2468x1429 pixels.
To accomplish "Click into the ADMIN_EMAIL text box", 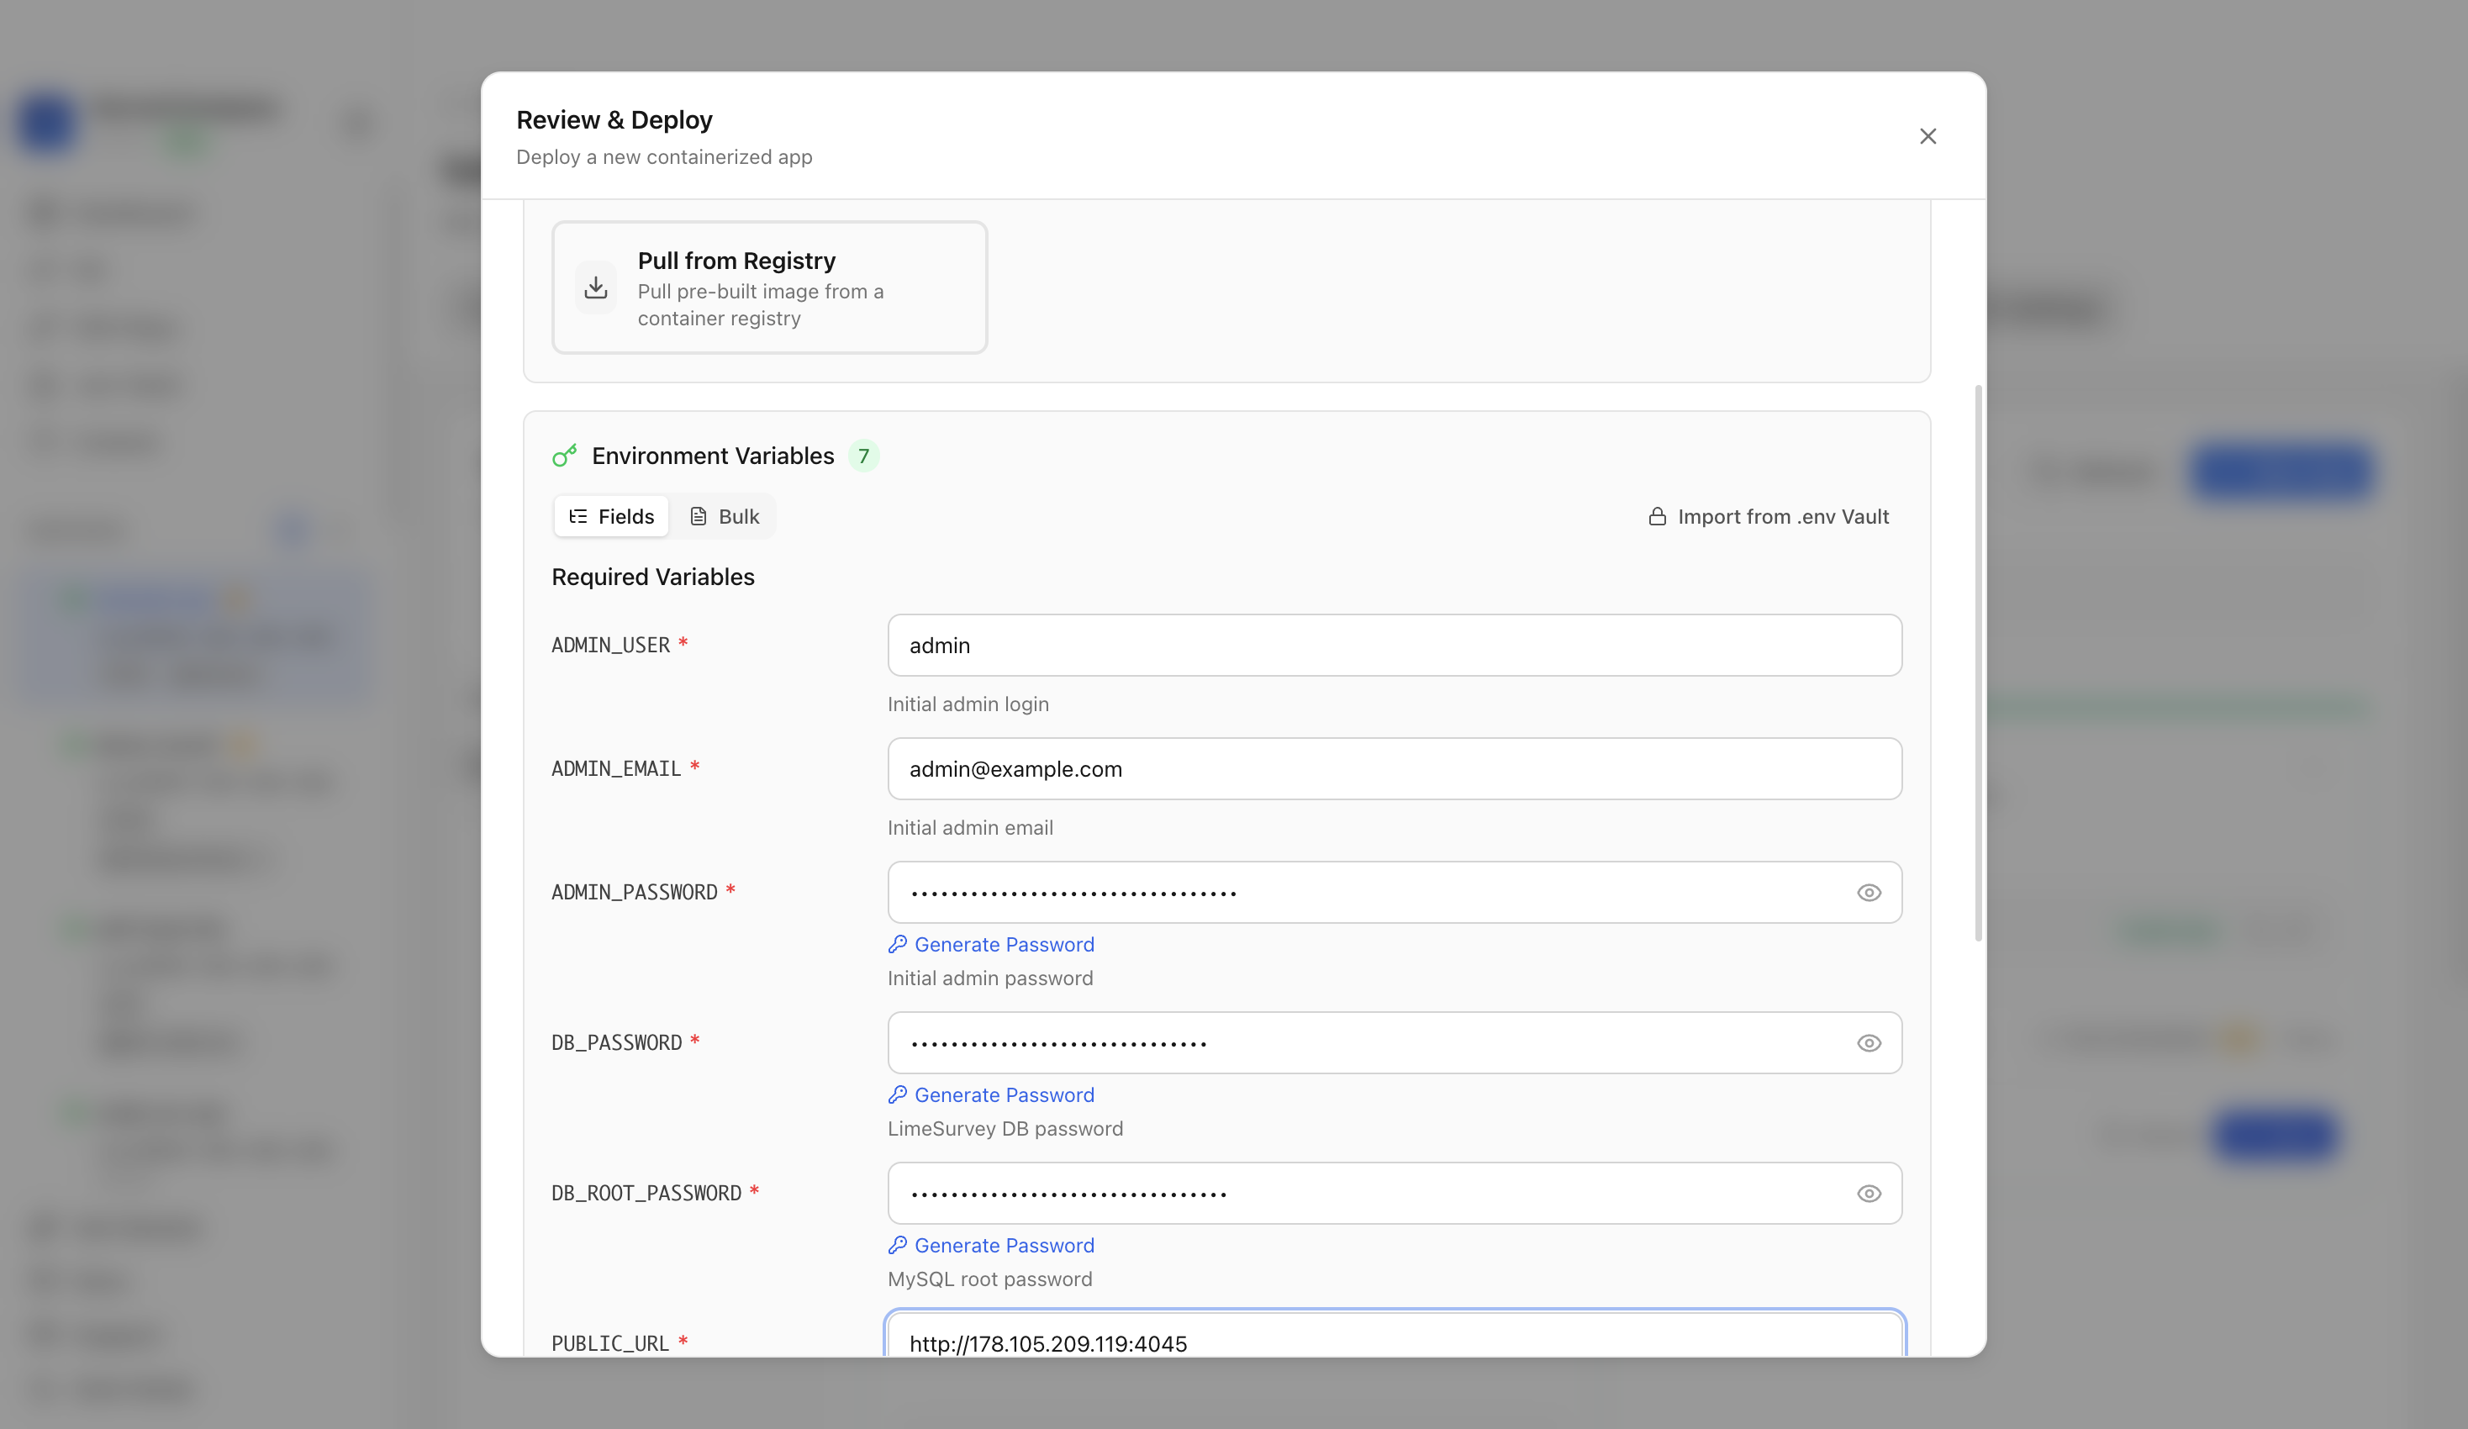I will (x=1395, y=769).
